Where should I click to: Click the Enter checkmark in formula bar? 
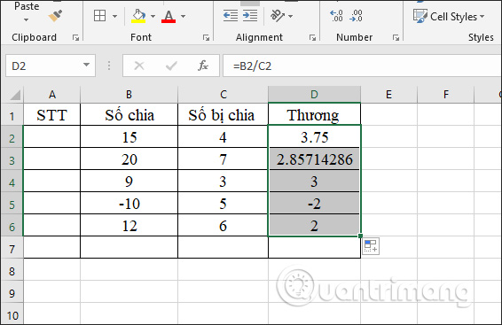coord(171,66)
